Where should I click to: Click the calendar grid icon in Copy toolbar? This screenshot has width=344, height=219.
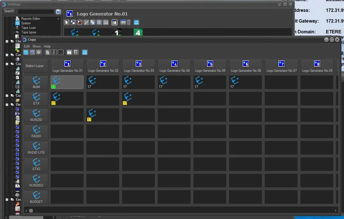pyautogui.click(x=69, y=52)
